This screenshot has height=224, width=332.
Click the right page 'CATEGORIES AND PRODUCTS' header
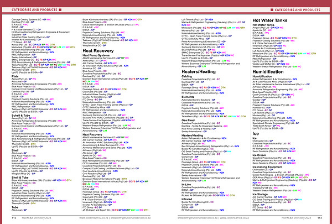pos(298,10)
